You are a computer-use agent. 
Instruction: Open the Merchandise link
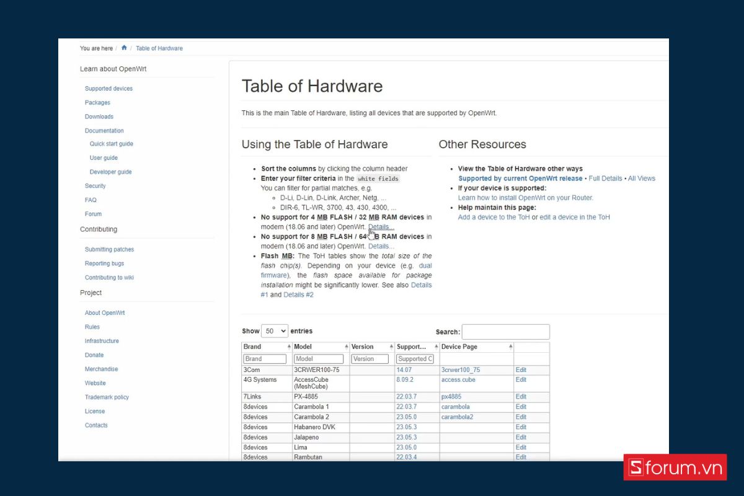pyautogui.click(x=101, y=369)
